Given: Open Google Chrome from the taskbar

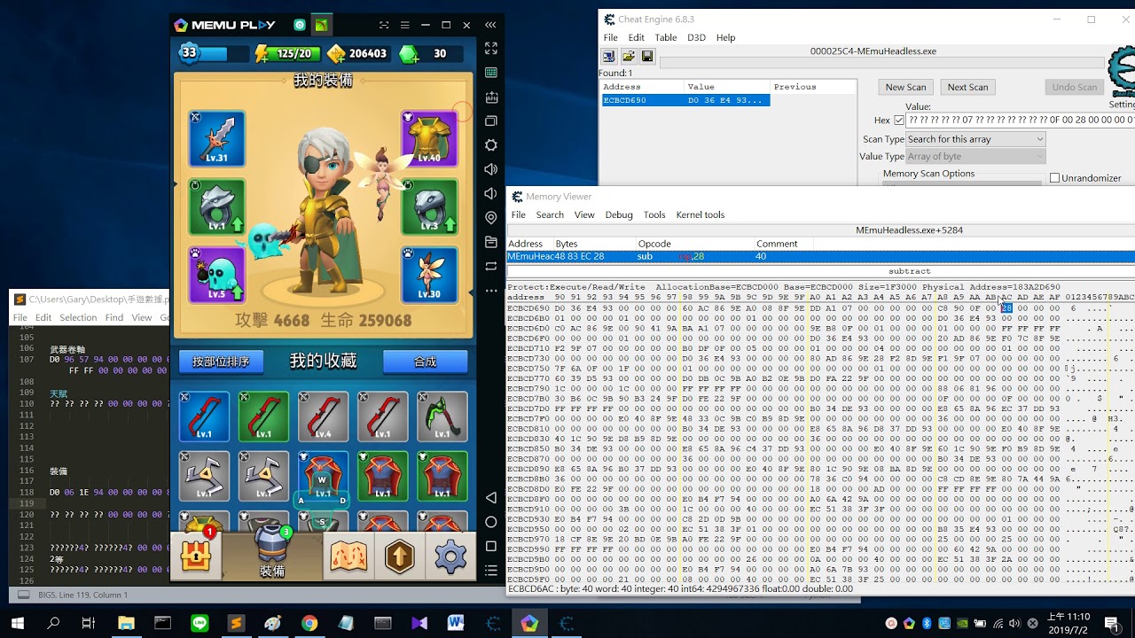Looking at the screenshot, I should [x=309, y=624].
